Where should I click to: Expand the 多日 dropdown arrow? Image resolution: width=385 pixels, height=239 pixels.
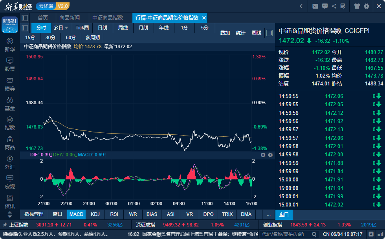(x=66, y=28)
